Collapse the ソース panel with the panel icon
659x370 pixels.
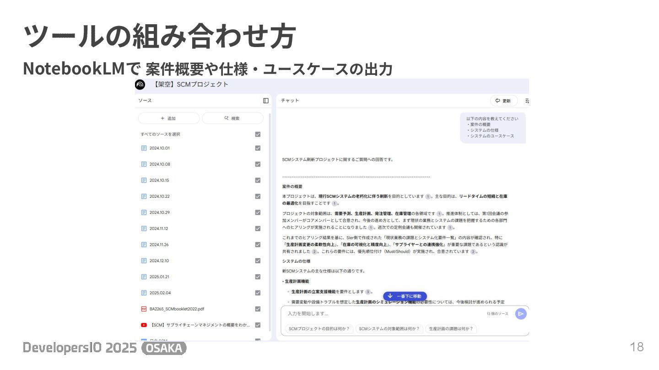click(x=266, y=100)
